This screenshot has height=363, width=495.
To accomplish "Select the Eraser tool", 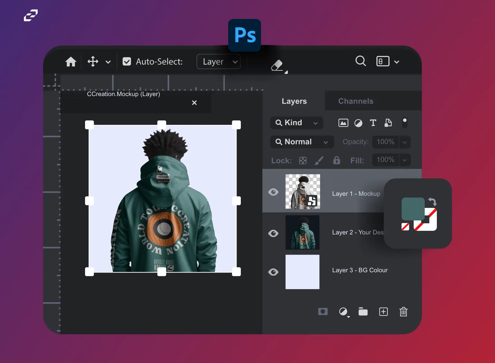I will (x=277, y=66).
